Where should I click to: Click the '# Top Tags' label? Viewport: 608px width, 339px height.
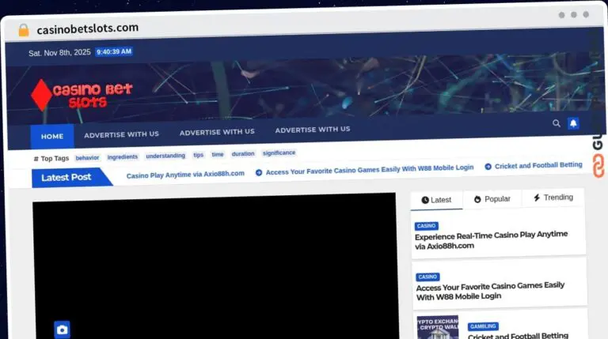pos(51,159)
